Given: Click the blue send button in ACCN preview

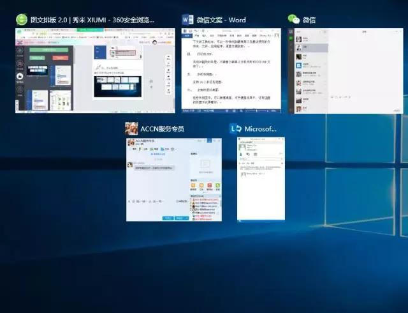Looking at the screenshot, I should coord(181,218).
